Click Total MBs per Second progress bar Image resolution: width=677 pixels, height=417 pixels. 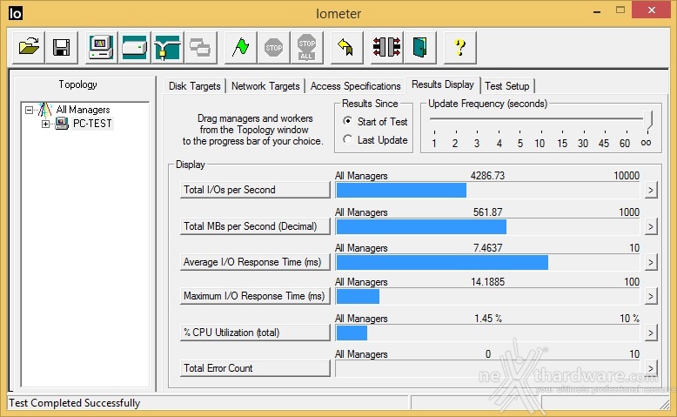(487, 226)
